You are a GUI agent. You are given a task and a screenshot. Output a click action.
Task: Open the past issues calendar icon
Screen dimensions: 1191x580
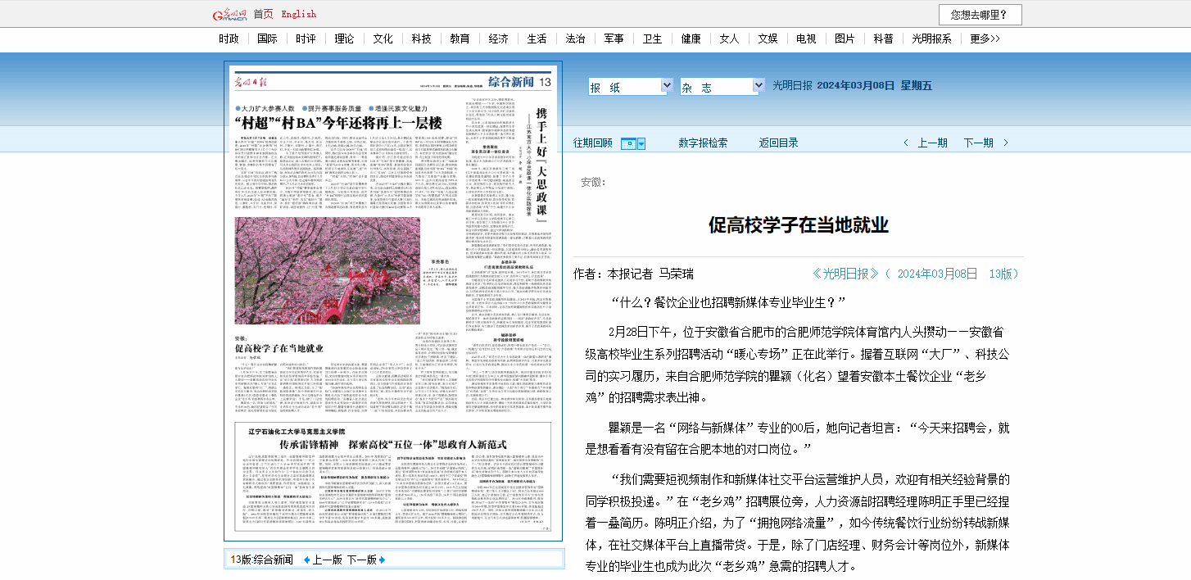point(628,143)
